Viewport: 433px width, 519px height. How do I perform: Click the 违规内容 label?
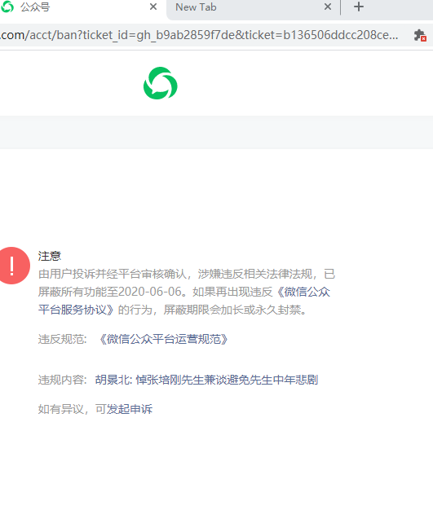[x=62, y=380]
